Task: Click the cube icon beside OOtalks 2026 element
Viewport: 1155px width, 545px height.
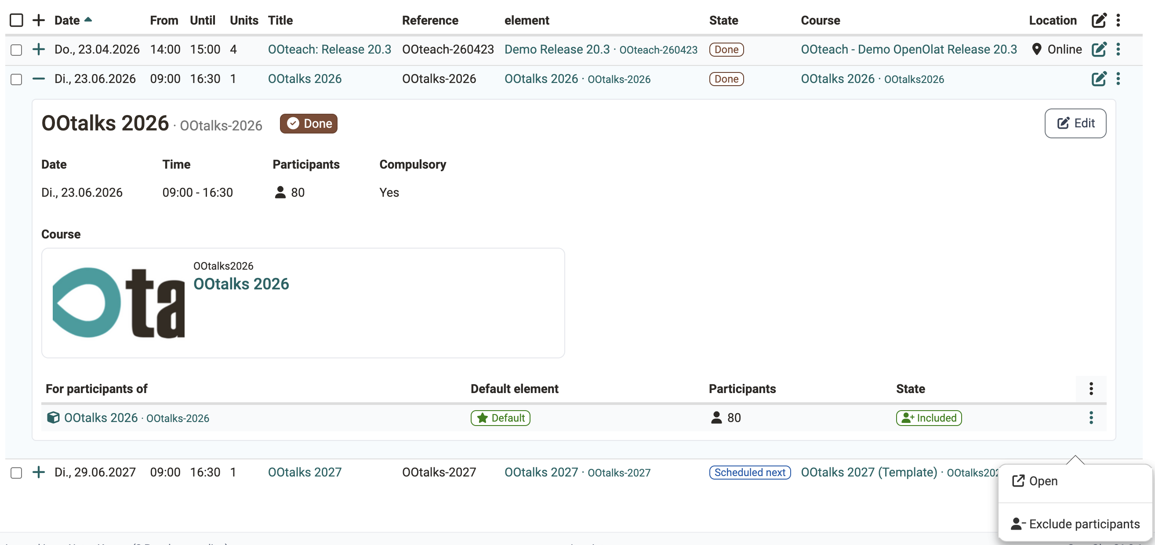Action: point(53,418)
